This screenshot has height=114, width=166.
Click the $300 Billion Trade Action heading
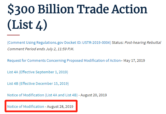pyautogui.click(x=77, y=9)
